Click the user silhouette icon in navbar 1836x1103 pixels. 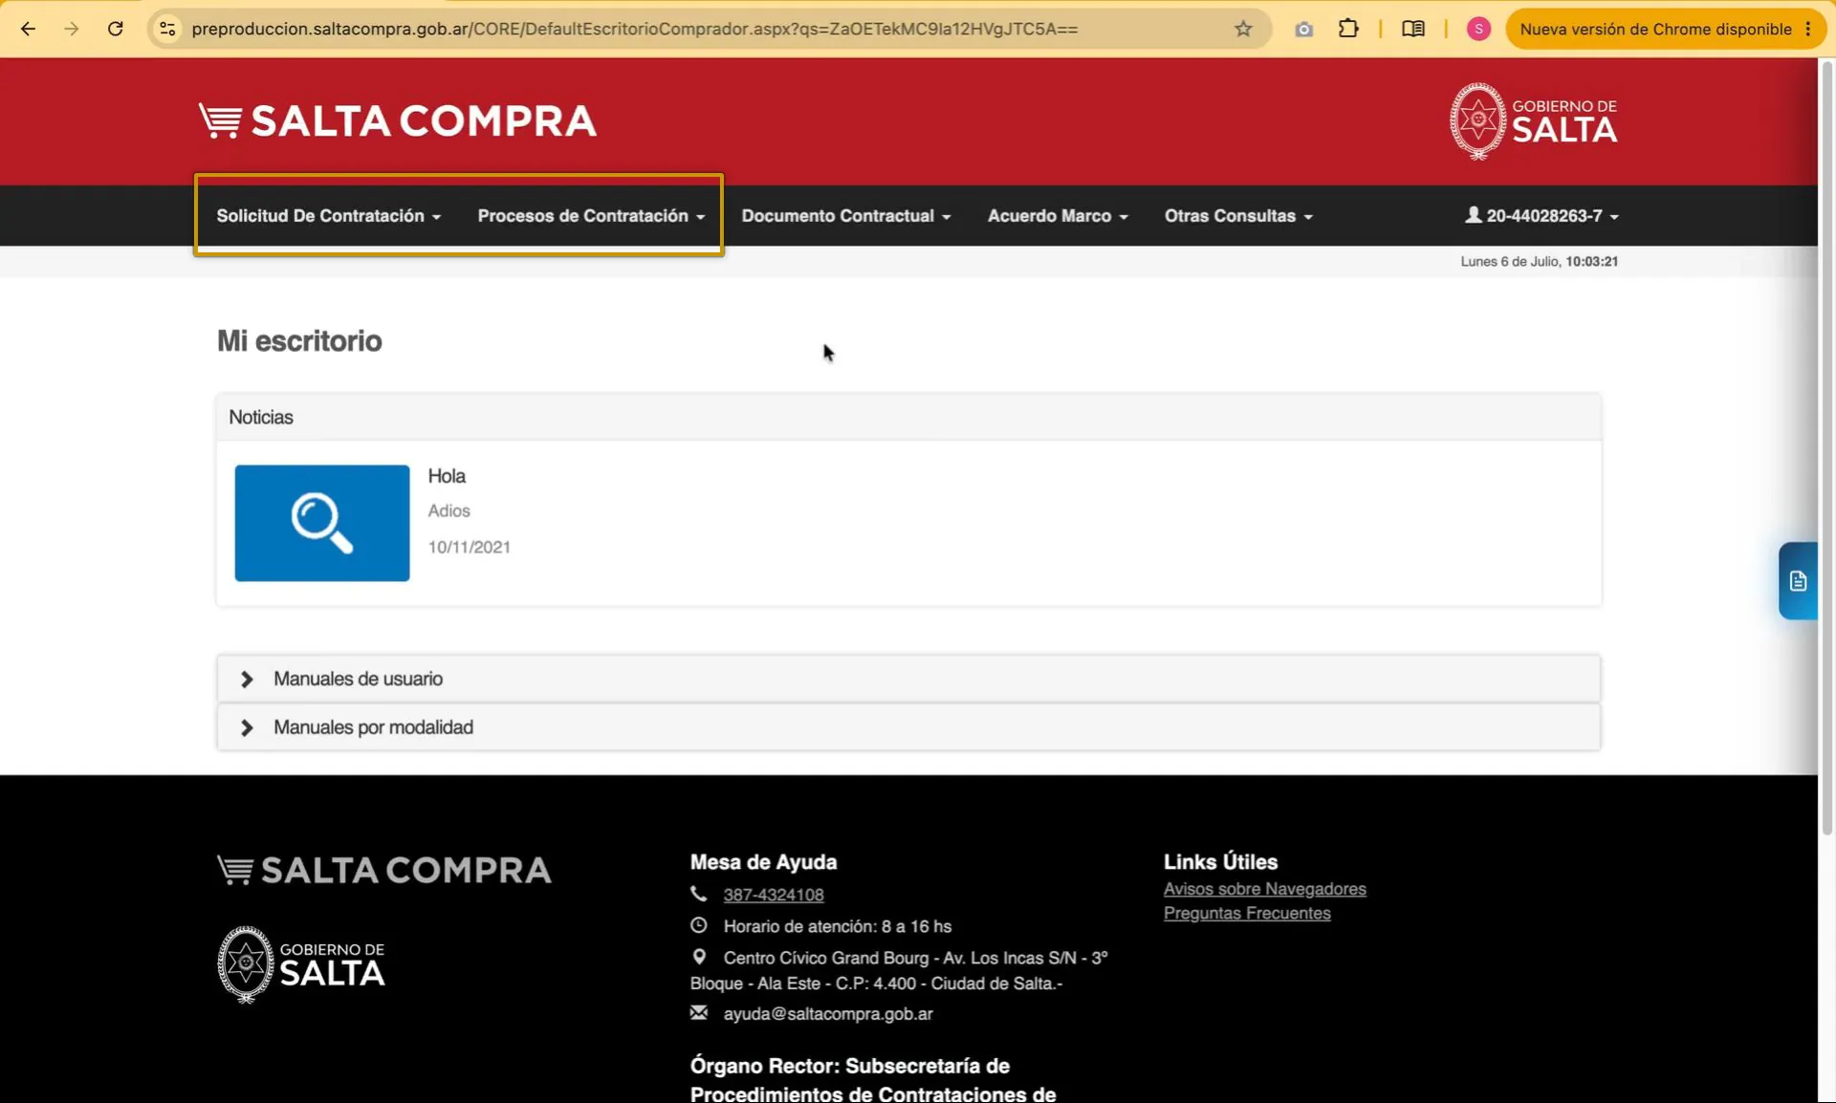click(1474, 215)
